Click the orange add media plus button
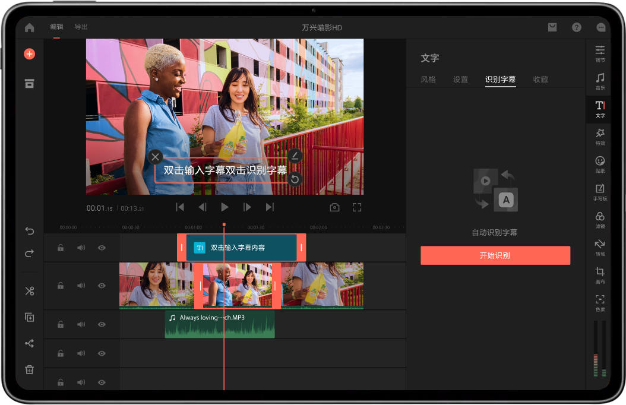626x405 pixels. click(29, 54)
